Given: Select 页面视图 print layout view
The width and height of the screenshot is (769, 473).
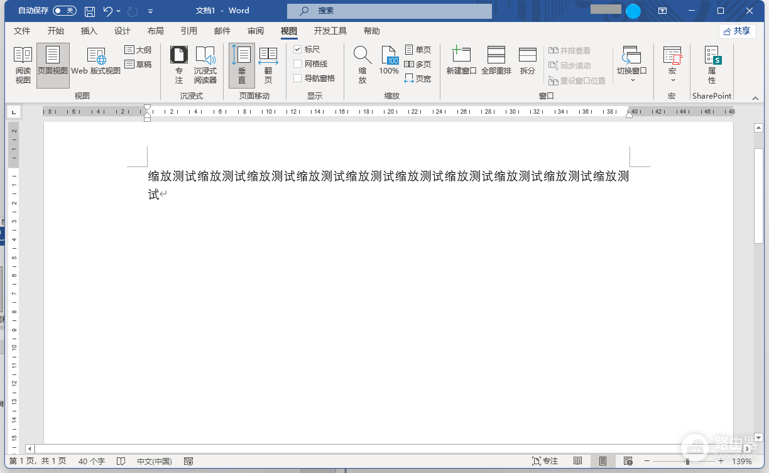Looking at the screenshot, I should (53, 65).
